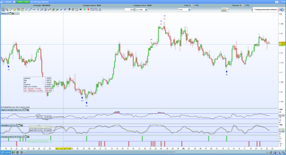
Task: Click the Relative Strength Index (14) label
Action: tap(11, 110)
